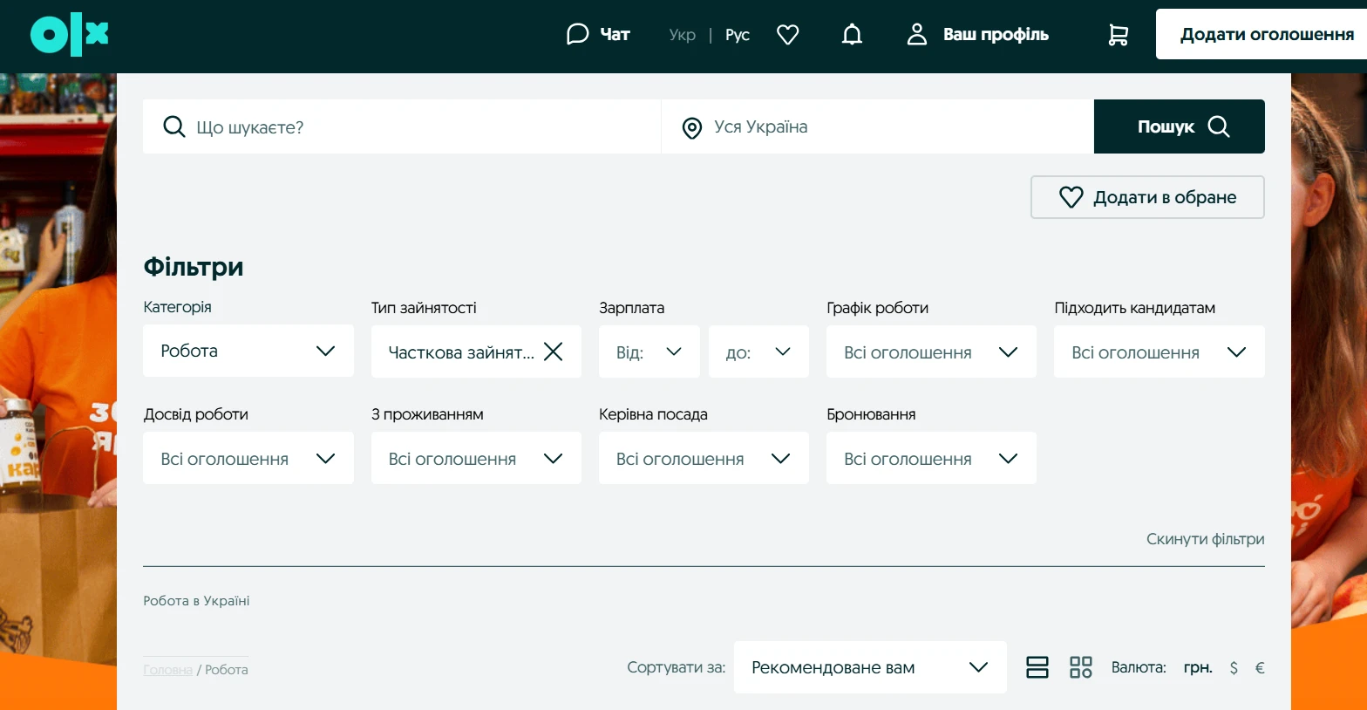1367x710 pixels.
Task: Expand the З проживанням dropdown
Action: (476, 458)
